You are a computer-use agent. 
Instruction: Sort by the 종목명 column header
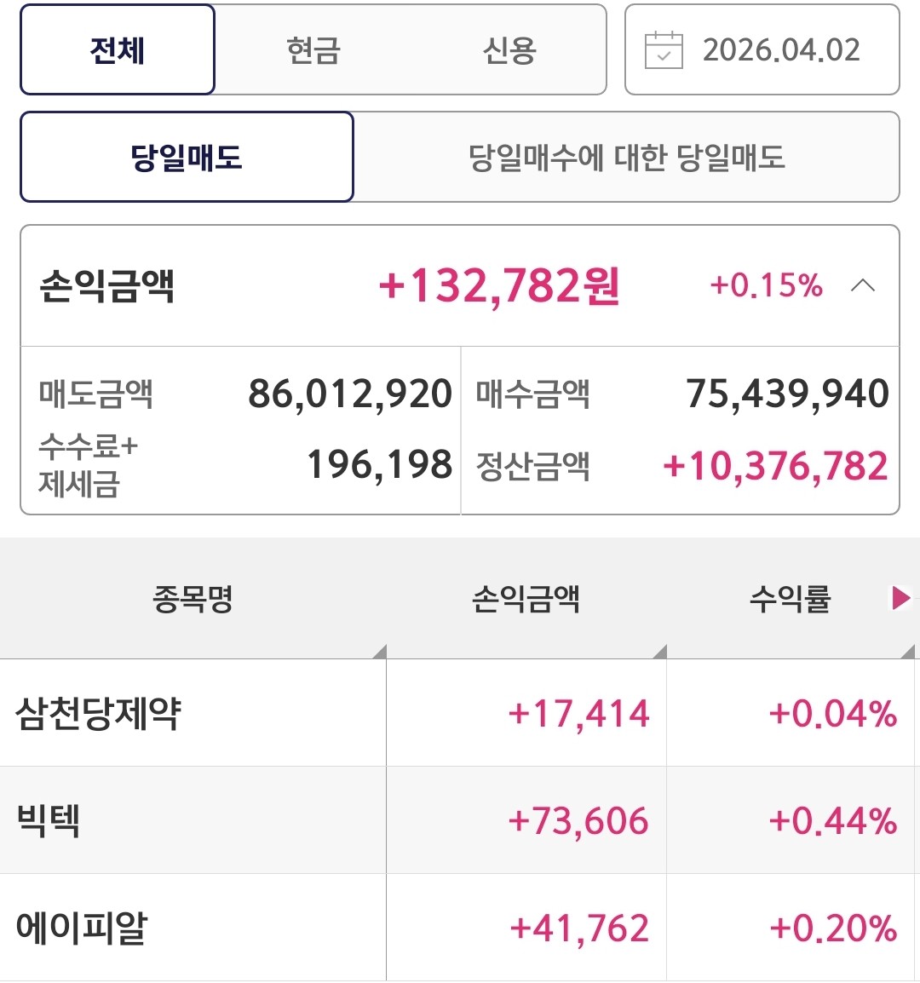pos(193,599)
